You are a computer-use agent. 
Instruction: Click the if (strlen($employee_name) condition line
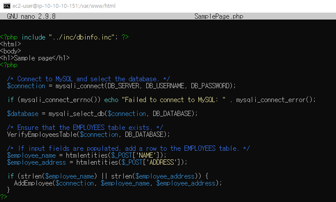tap(108, 176)
